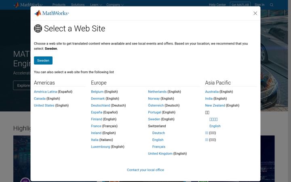Open the Belgium site link

(x=97, y=92)
